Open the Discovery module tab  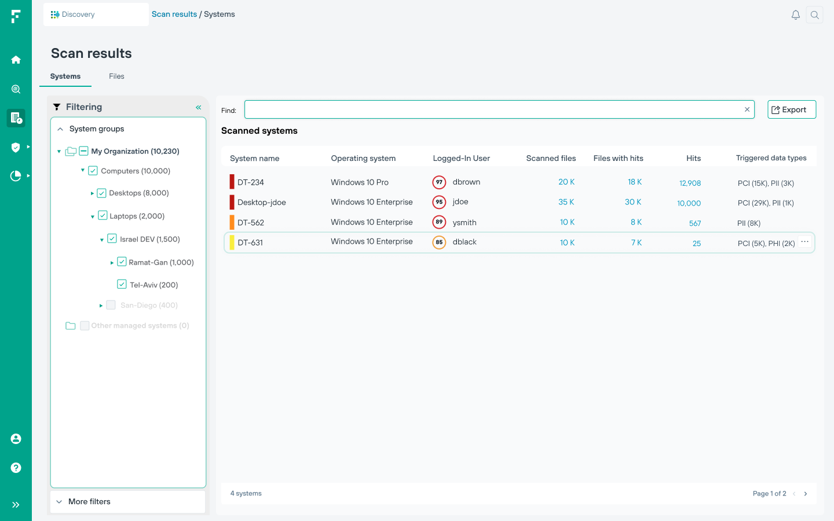coord(96,14)
